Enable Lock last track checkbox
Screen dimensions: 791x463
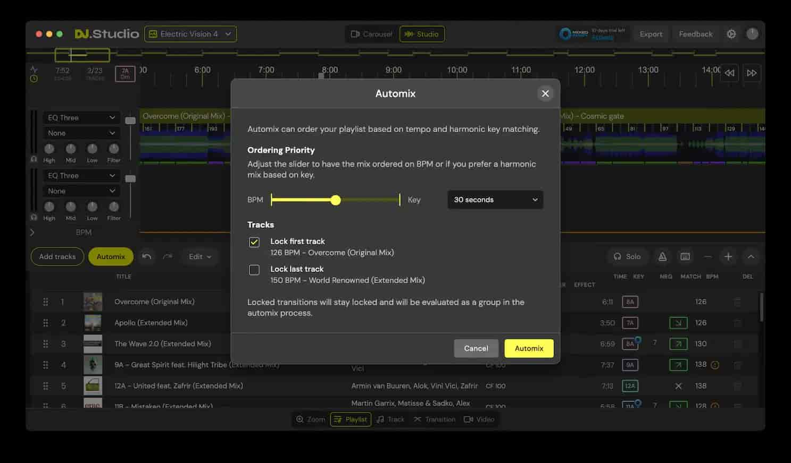[254, 270]
